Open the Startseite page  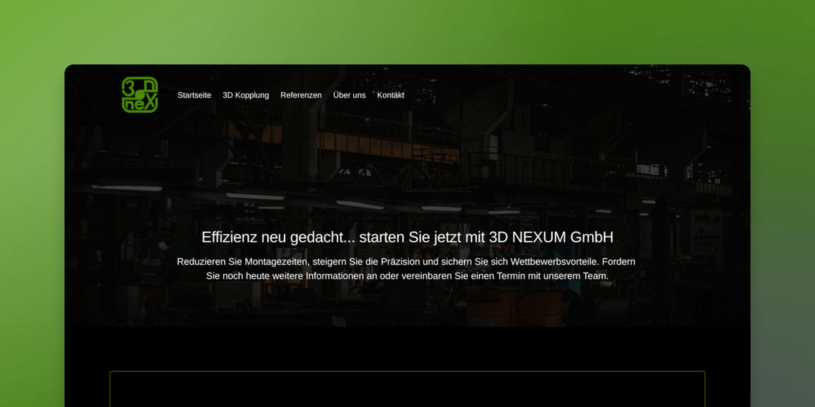tap(194, 95)
